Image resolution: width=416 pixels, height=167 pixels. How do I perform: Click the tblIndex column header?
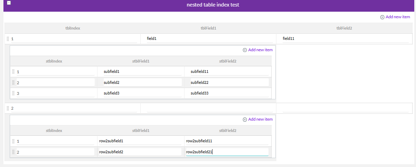click(73, 28)
